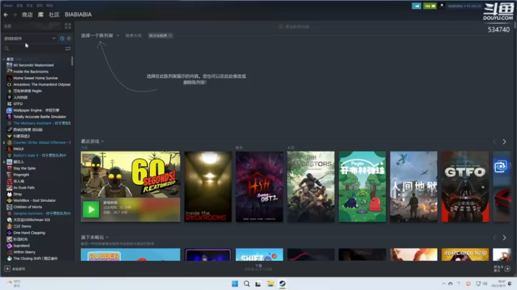The height and width of the screenshot is (290, 517).
Task: Select Vampire Survivors in the list
Action: pyautogui.click(x=41, y=213)
